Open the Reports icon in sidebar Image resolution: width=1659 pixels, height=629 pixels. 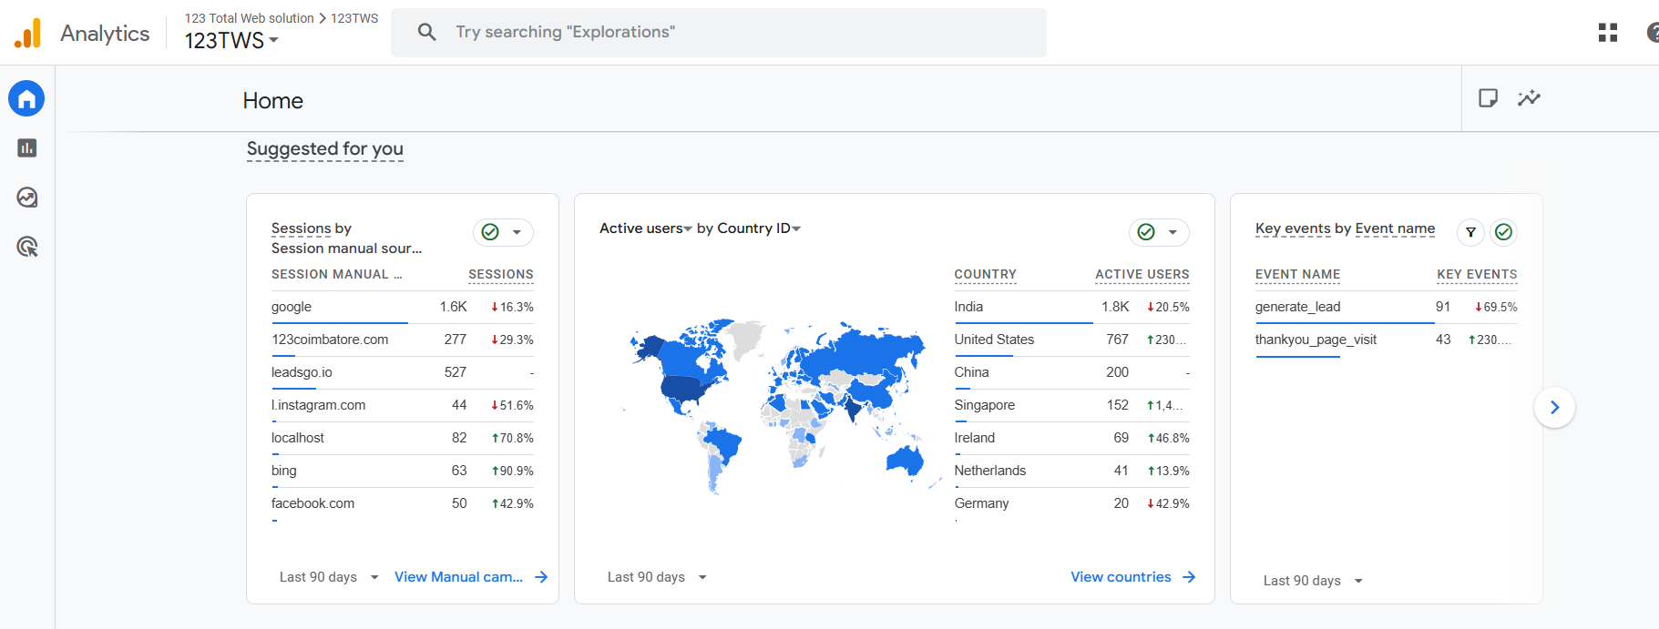coord(26,147)
